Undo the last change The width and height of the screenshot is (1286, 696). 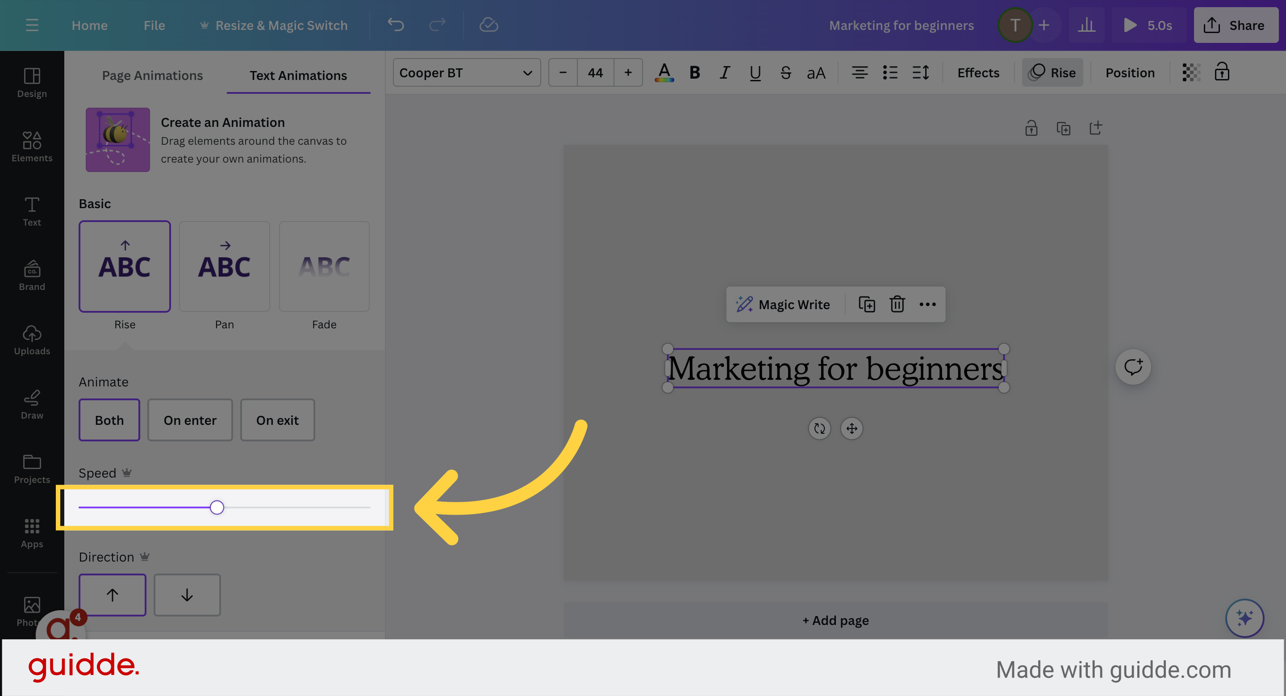click(x=395, y=25)
